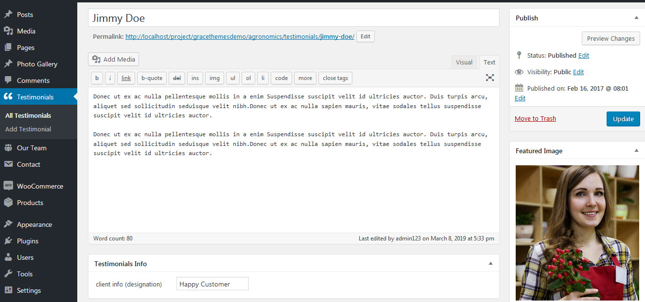Switch to the Visual editor tab

click(464, 62)
